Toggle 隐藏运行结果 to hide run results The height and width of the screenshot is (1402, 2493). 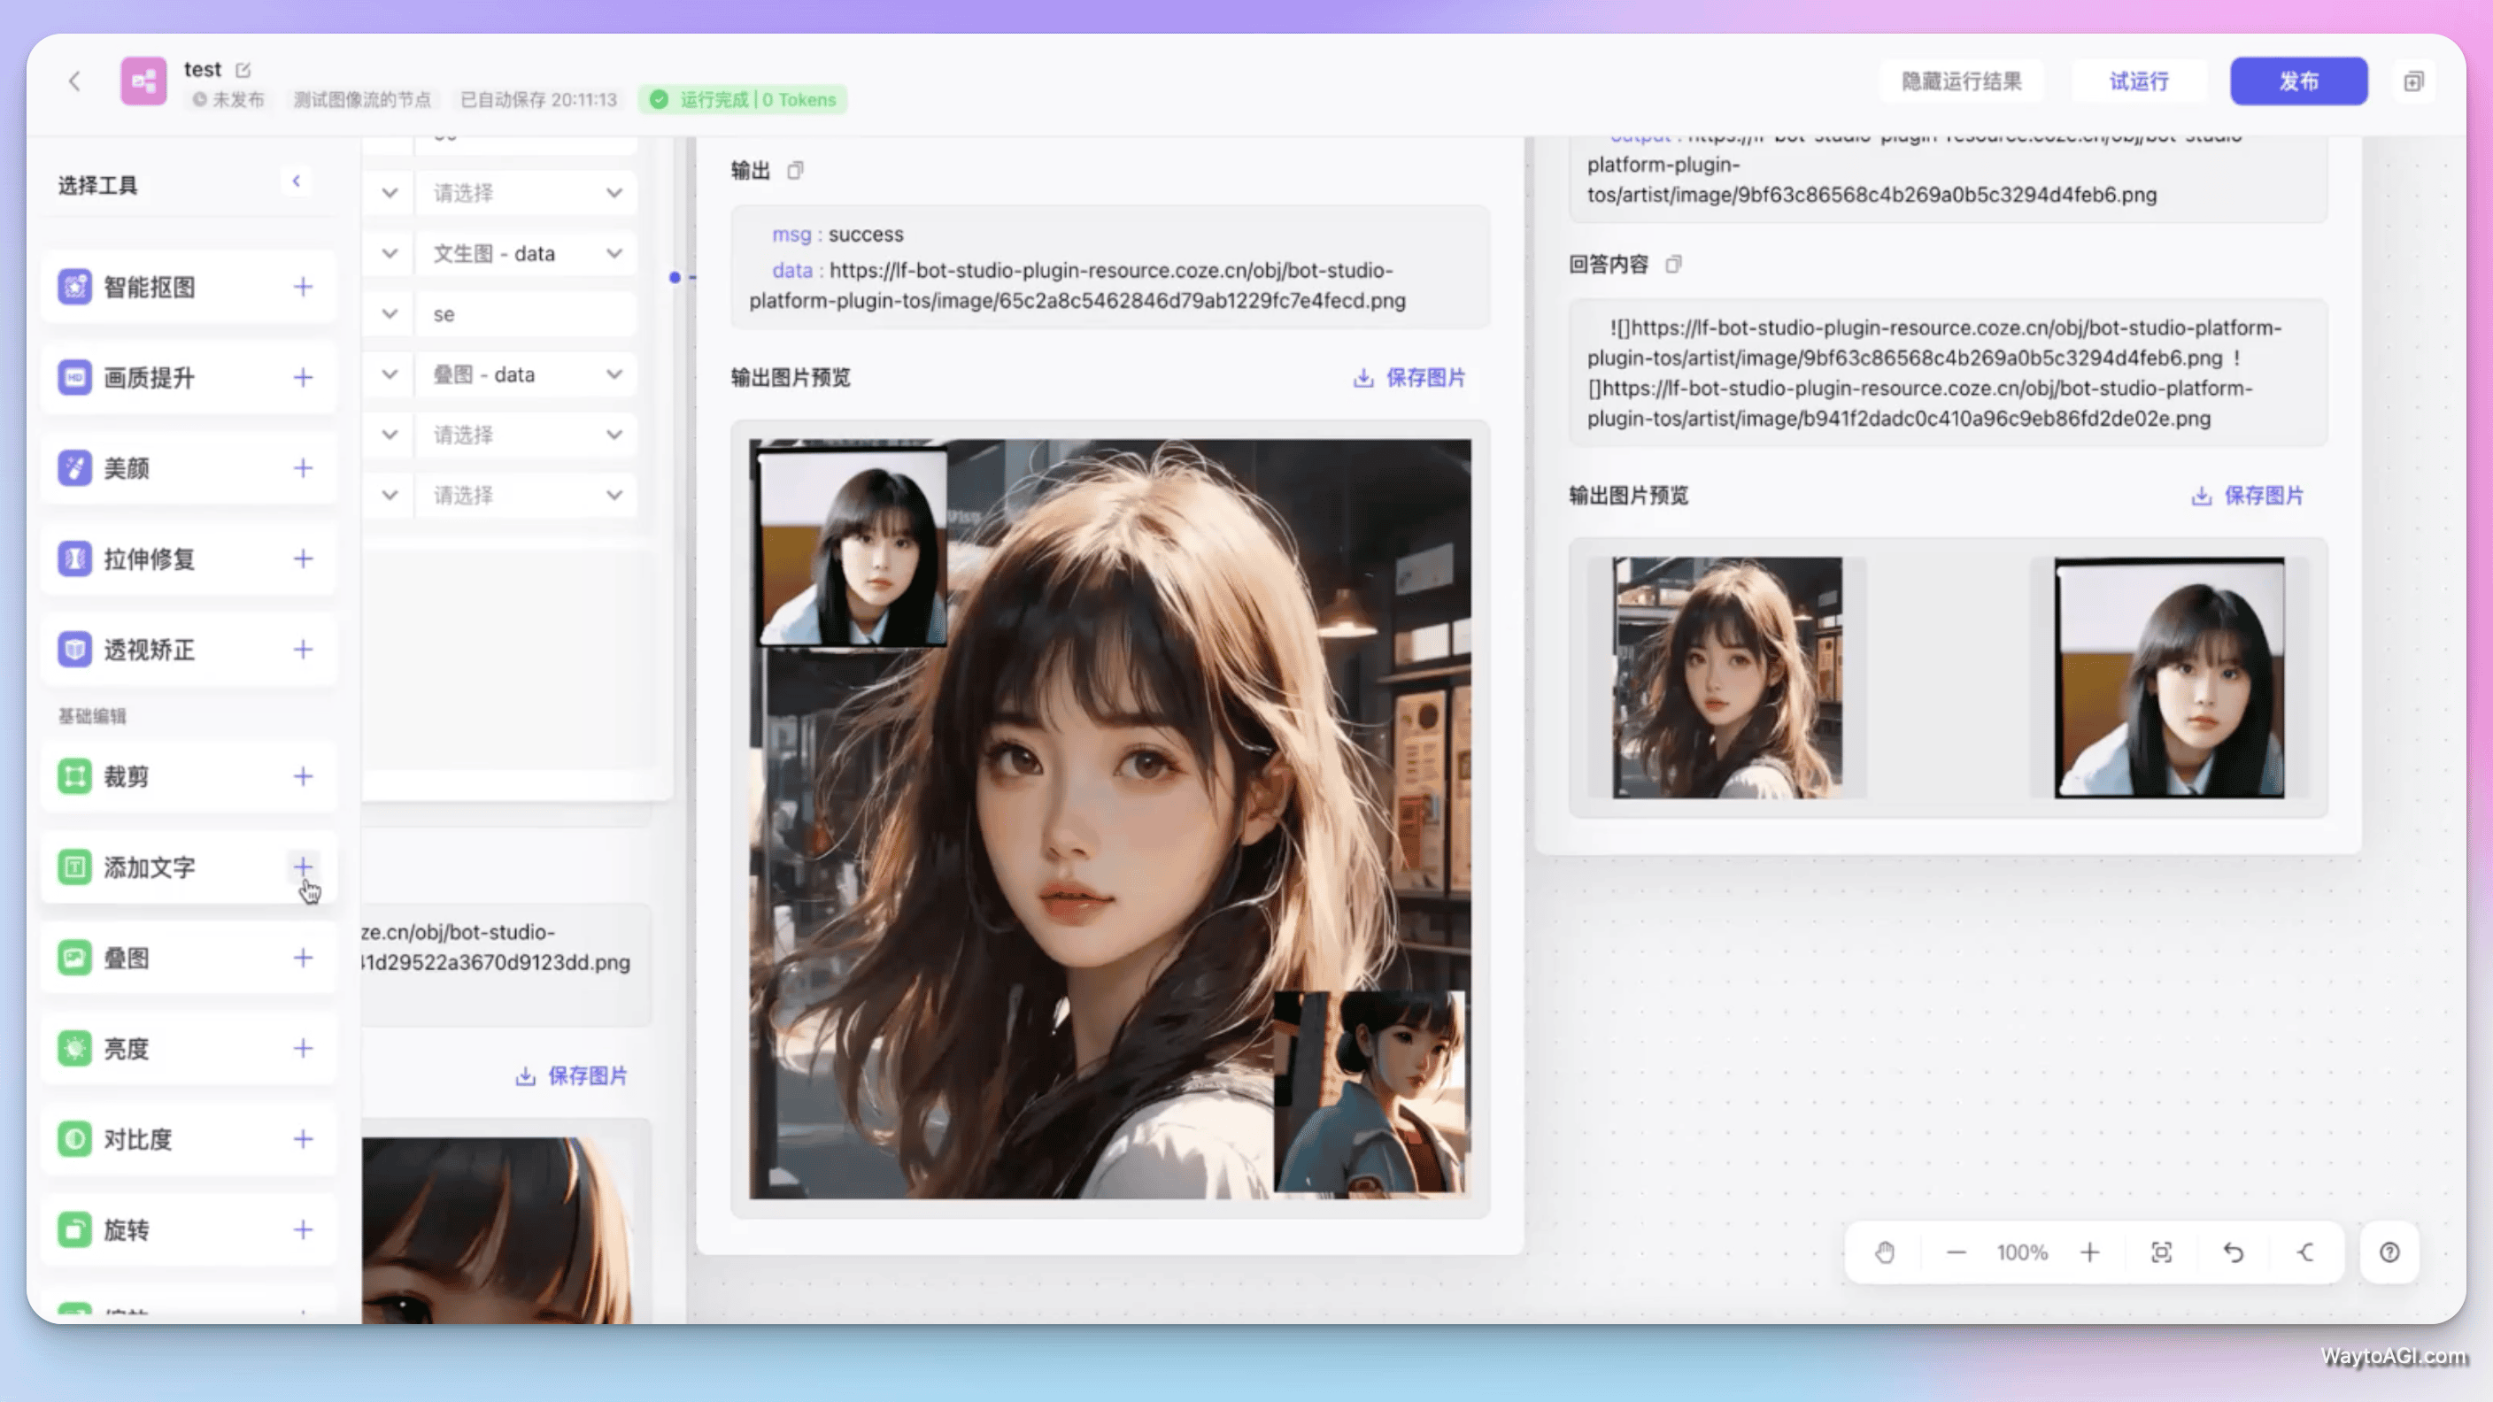pos(1962,81)
